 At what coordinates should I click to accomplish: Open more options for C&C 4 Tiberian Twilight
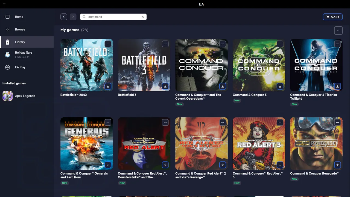pos(337,44)
